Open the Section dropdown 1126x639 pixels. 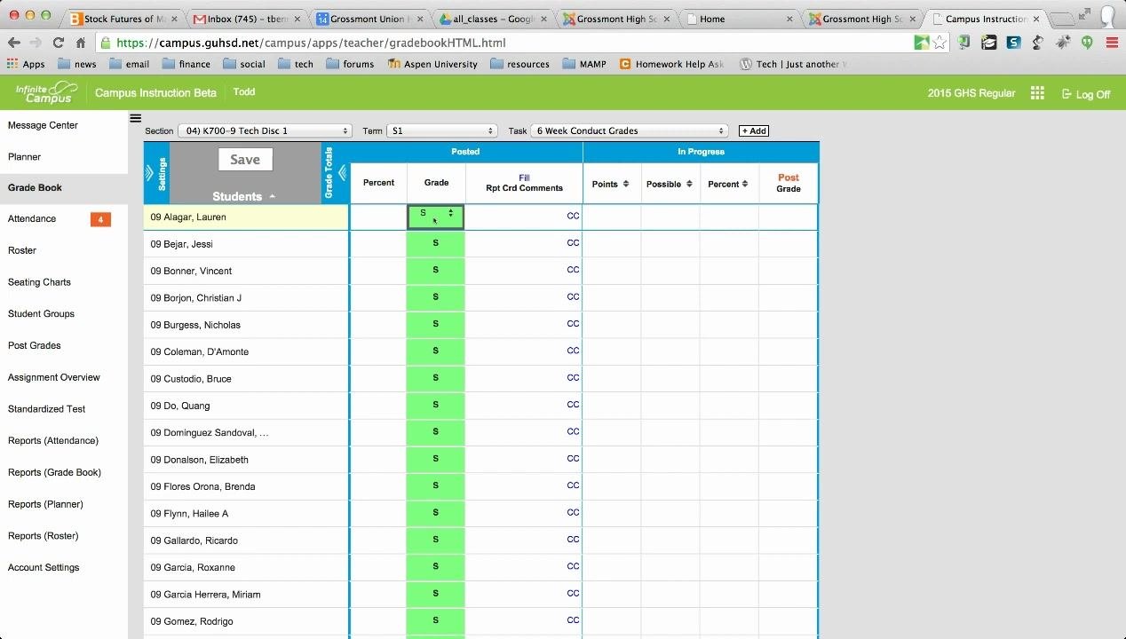(265, 130)
